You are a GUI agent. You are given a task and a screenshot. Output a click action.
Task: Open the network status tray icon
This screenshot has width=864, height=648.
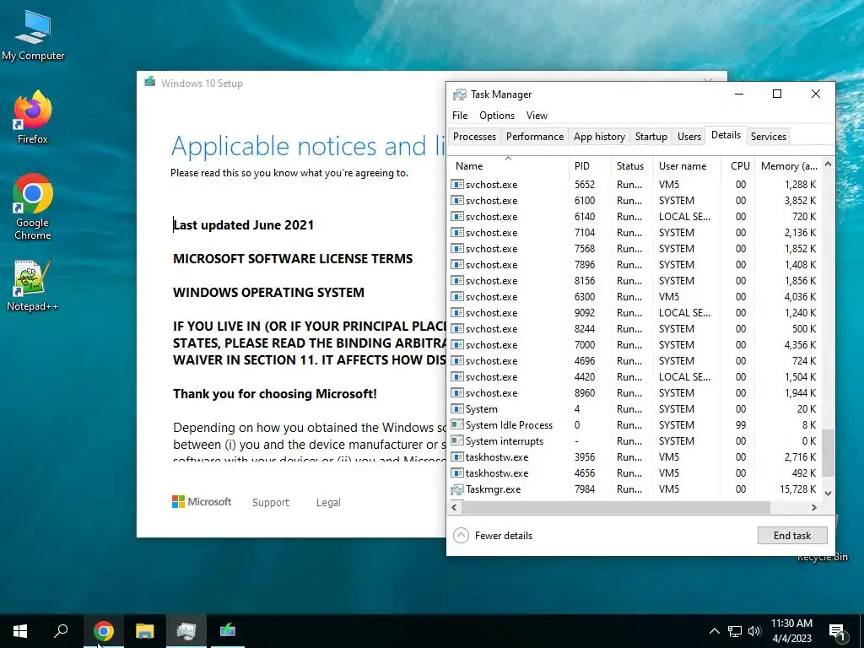pyautogui.click(x=735, y=631)
